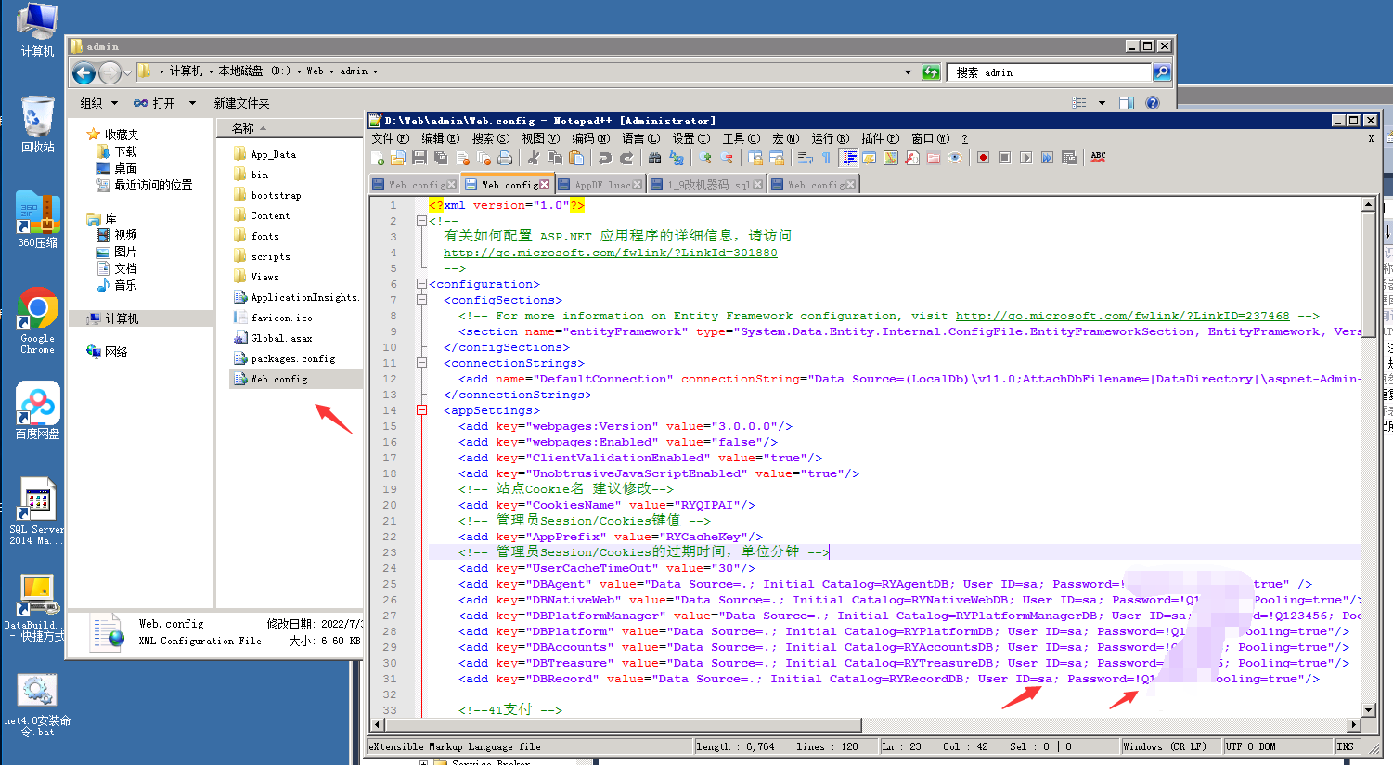Collapse the comment fold marker on line 2
1393x765 pixels.
(421, 221)
